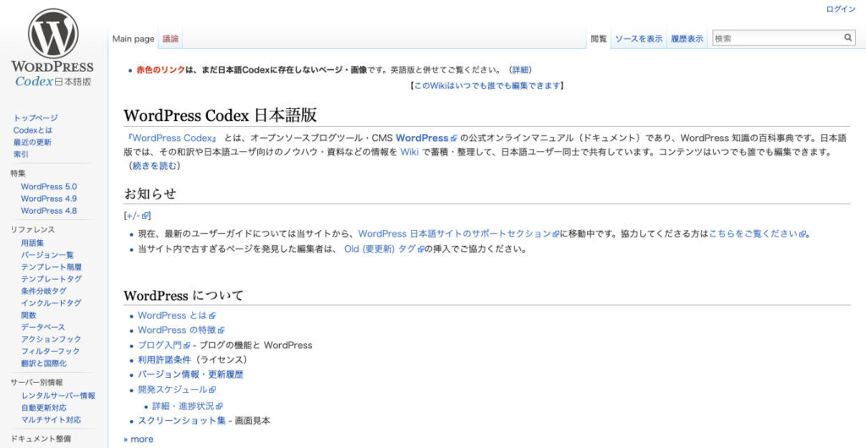Open the WordPress とは link
The image size is (866, 448).
tap(176, 315)
